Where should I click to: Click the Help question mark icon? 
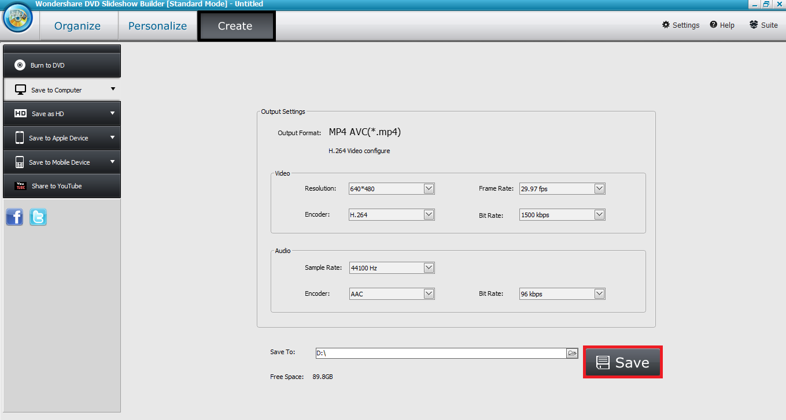(714, 25)
